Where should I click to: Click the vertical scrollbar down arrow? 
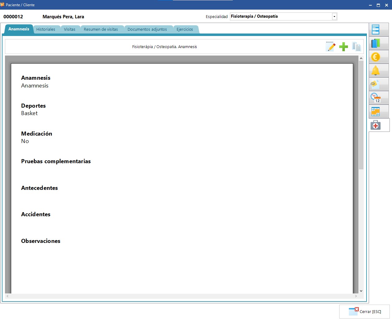click(x=361, y=291)
